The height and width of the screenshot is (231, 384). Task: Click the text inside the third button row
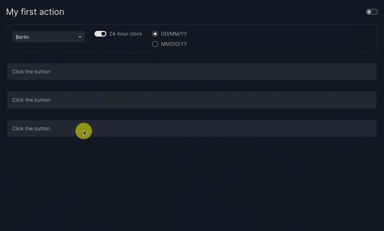[x=31, y=129]
